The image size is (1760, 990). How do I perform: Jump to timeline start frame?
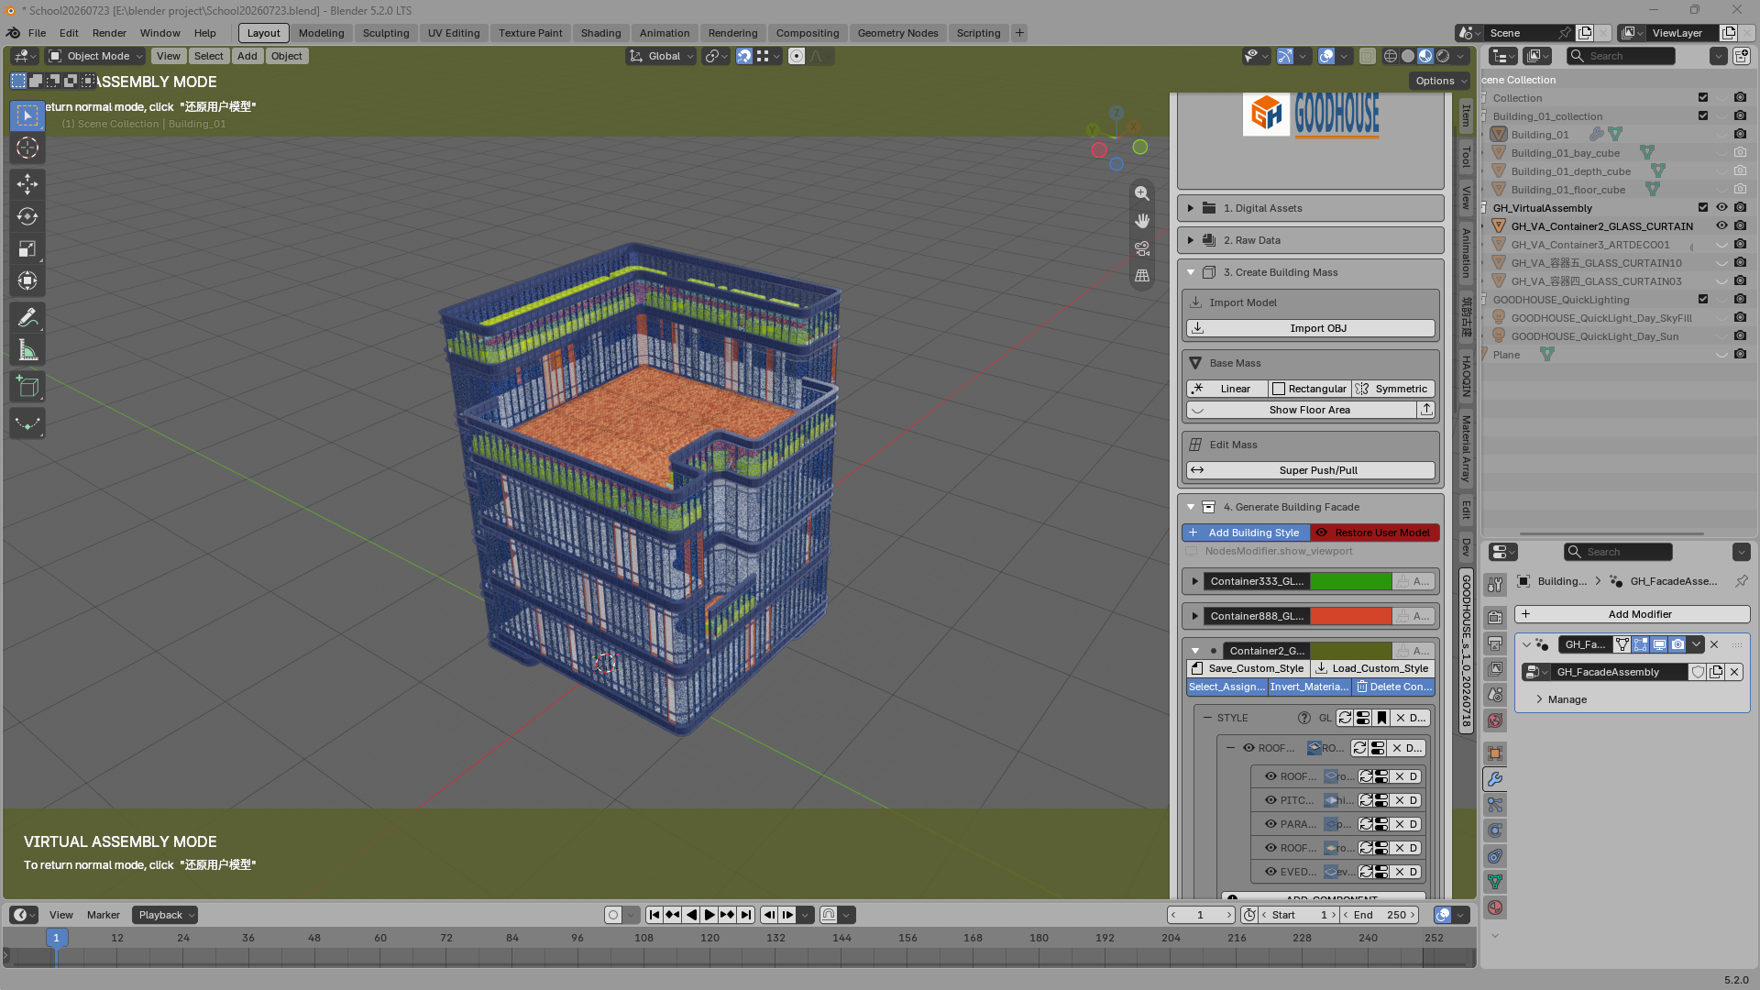coord(654,915)
